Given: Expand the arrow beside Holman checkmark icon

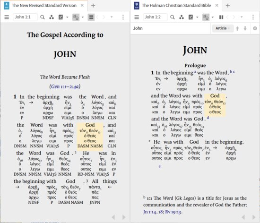Looking at the screenshot, I should click(197, 17).
